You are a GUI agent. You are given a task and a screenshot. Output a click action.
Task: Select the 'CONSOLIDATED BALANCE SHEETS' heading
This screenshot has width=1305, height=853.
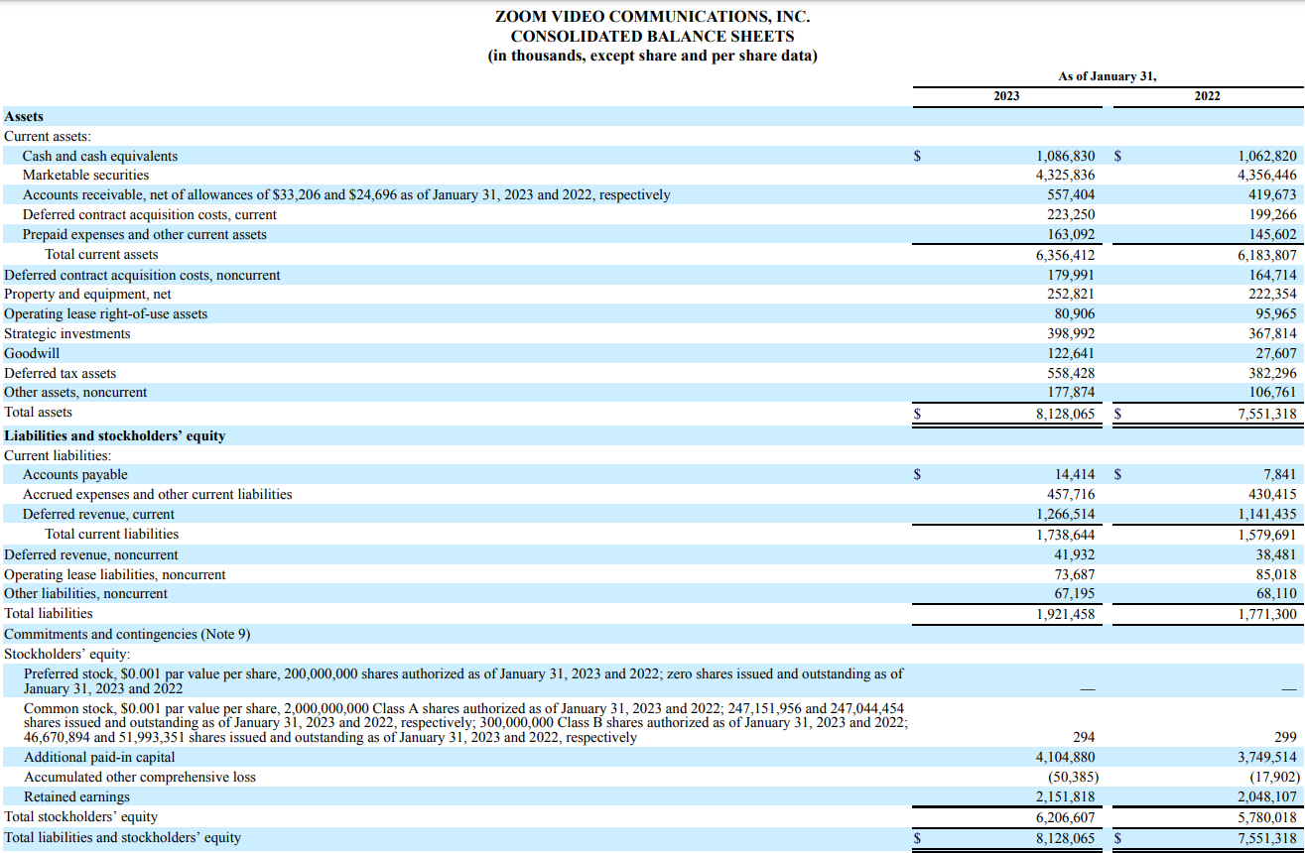click(x=652, y=36)
